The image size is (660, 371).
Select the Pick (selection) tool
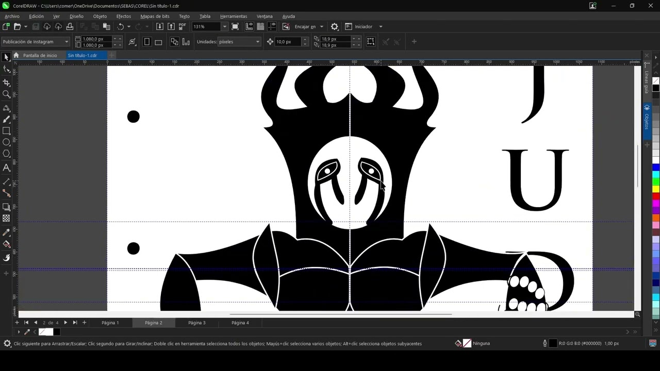click(6, 58)
